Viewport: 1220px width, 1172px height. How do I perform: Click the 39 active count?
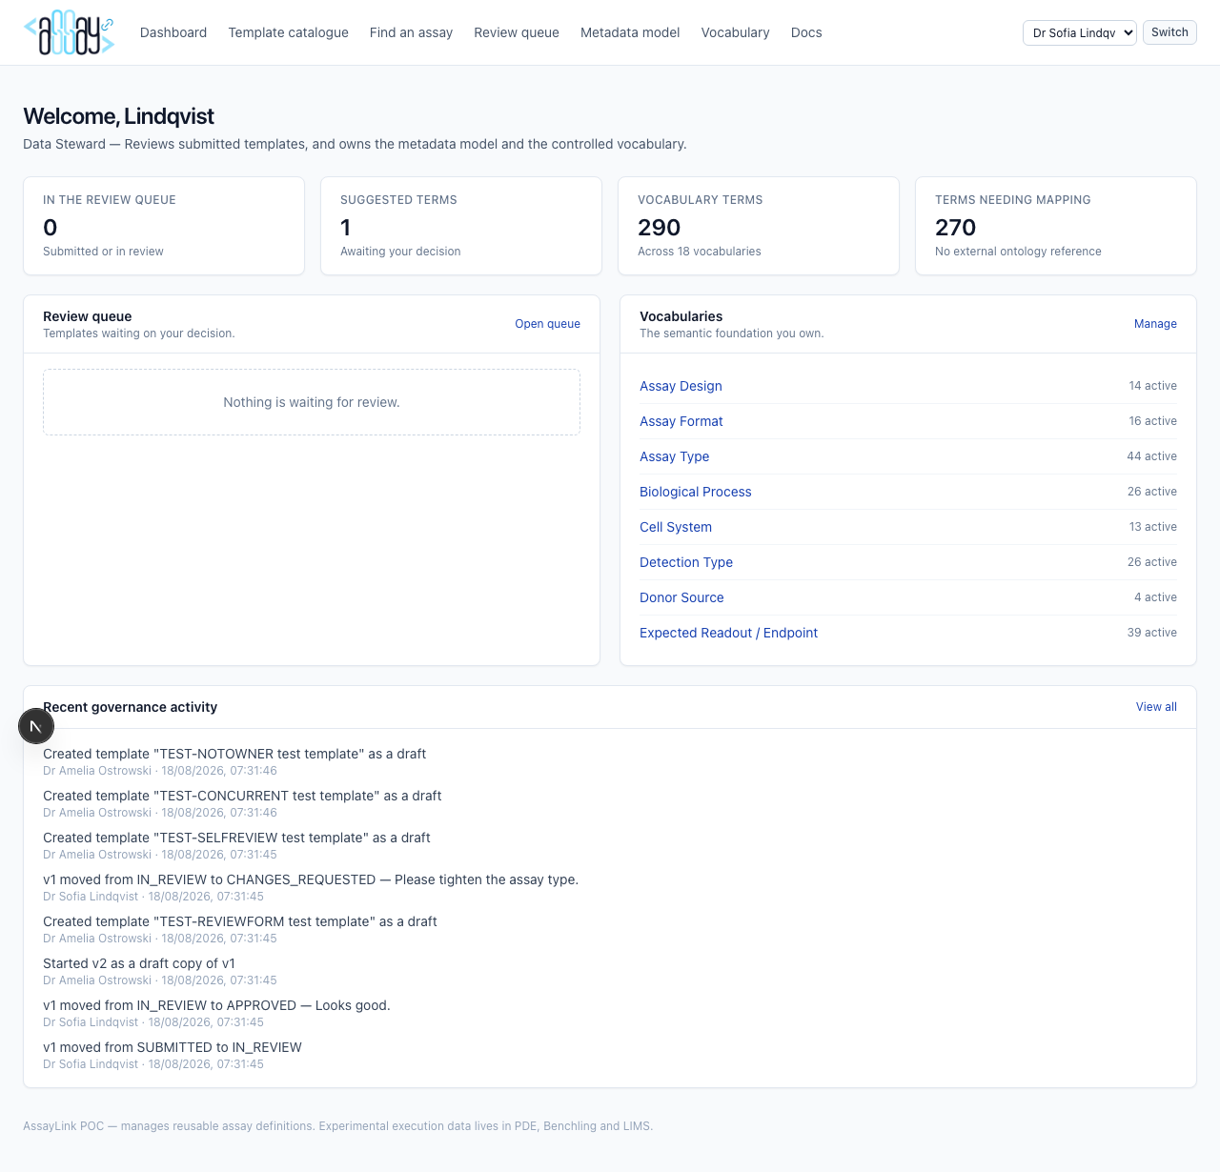point(1151,633)
